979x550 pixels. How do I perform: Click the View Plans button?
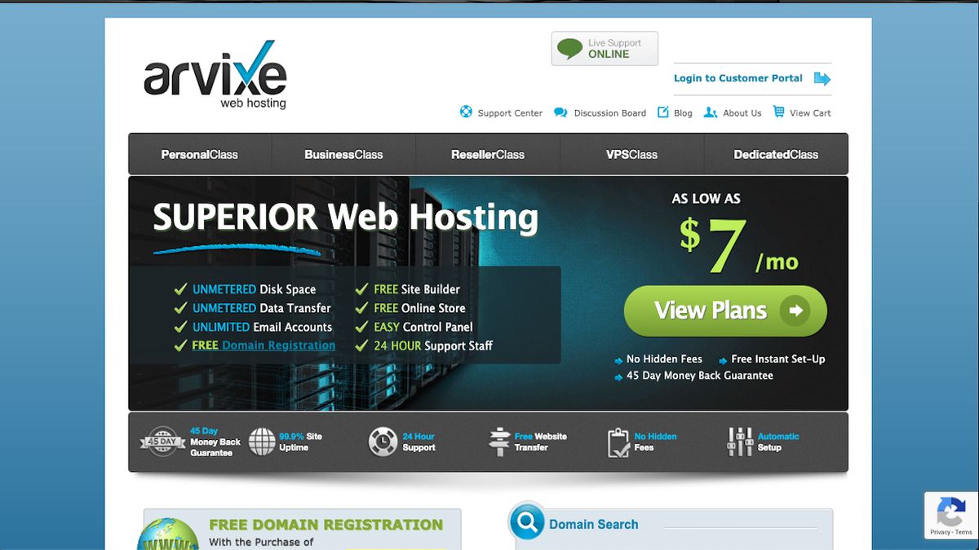tap(724, 310)
